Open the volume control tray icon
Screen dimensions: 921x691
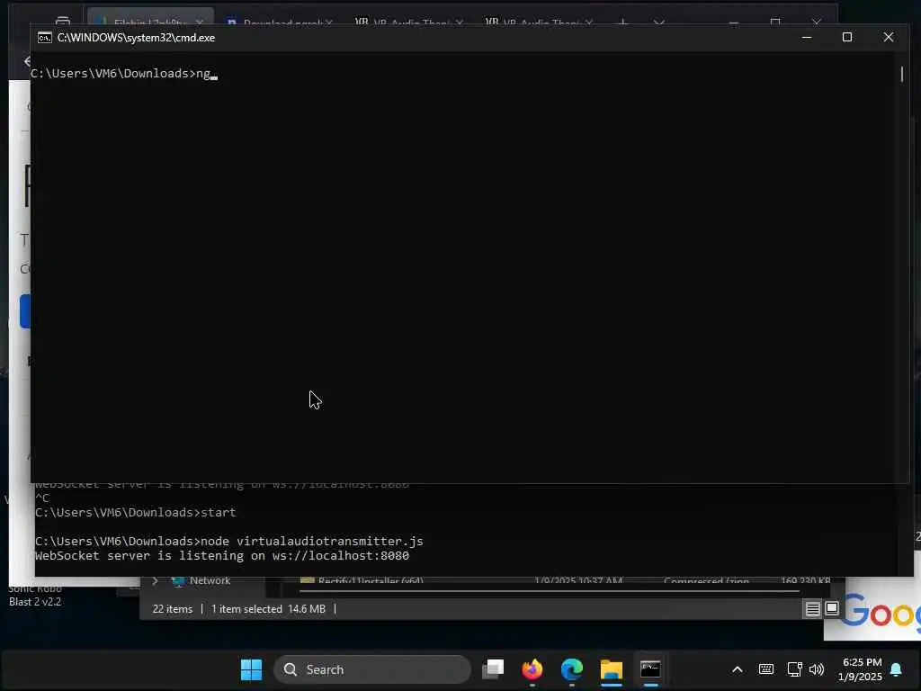[817, 669]
